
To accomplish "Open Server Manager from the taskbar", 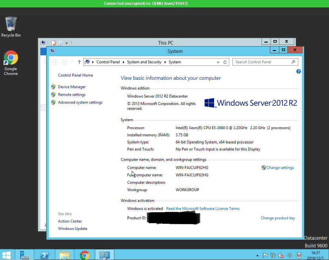I will [x=24, y=255].
